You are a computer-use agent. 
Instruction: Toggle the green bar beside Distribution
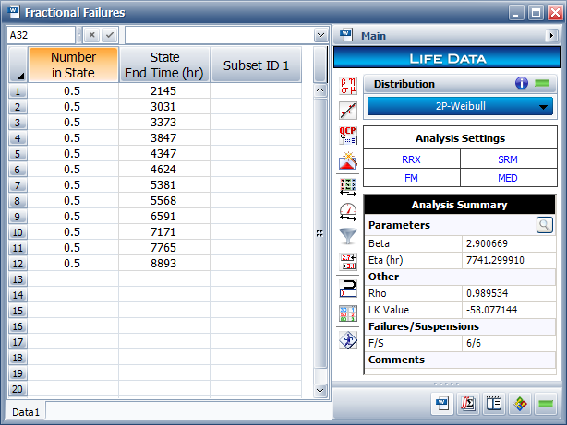[x=544, y=84]
